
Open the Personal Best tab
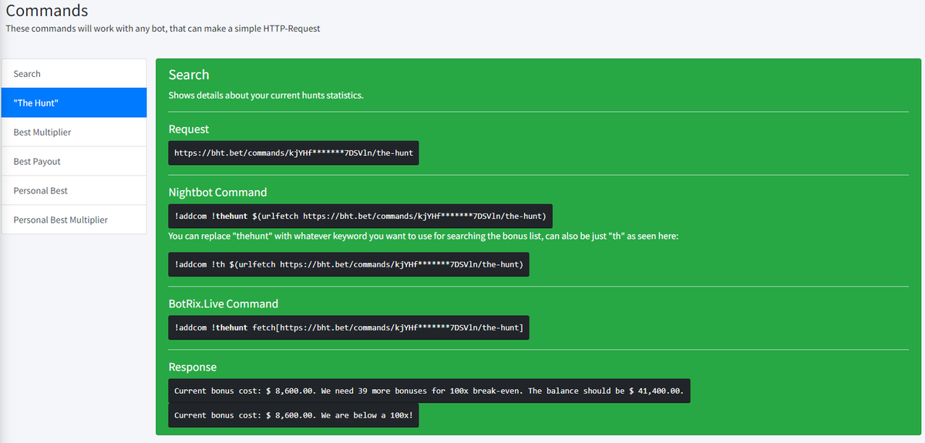click(x=74, y=190)
